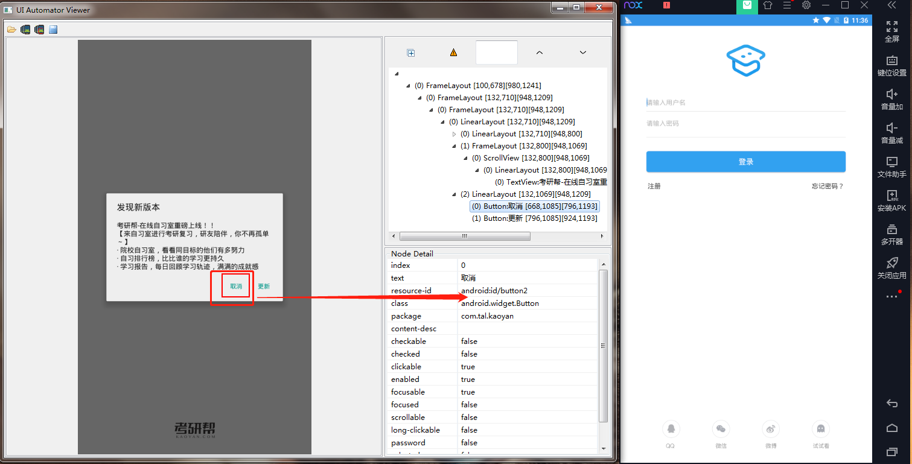This screenshot has width=912, height=464.
Task: Click the long-clickable property row
Action: click(x=493, y=430)
